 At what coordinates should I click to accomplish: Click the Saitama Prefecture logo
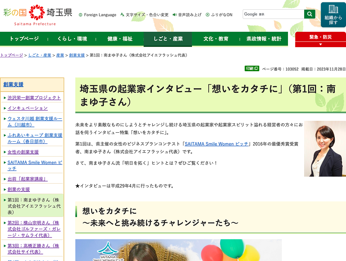pyautogui.click(x=38, y=15)
